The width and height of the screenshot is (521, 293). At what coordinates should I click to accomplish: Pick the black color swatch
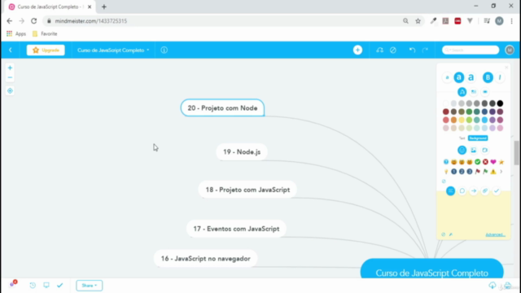click(x=500, y=103)
